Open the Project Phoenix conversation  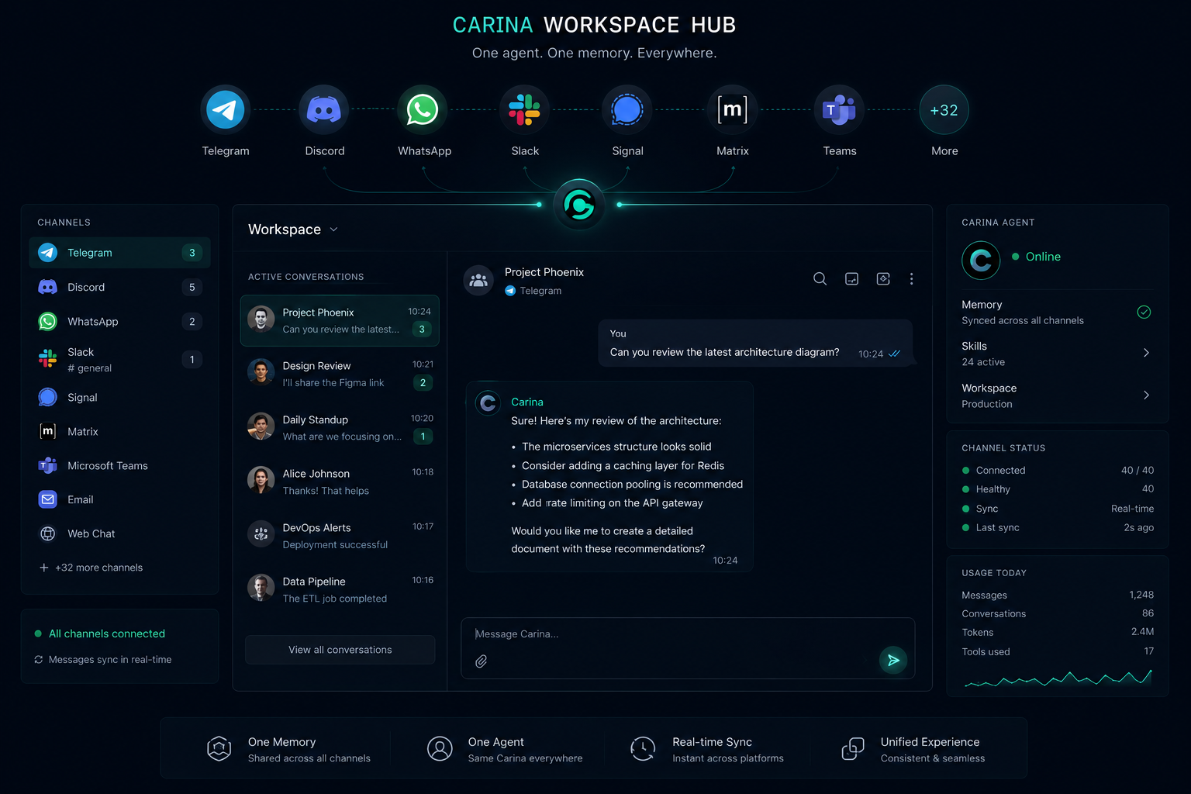point(340,320)
